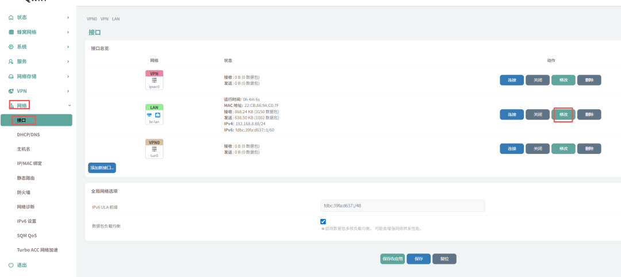621x277 pixels.
Task: Click the home icon beside 状态
Action: click(x=11, y=18)
